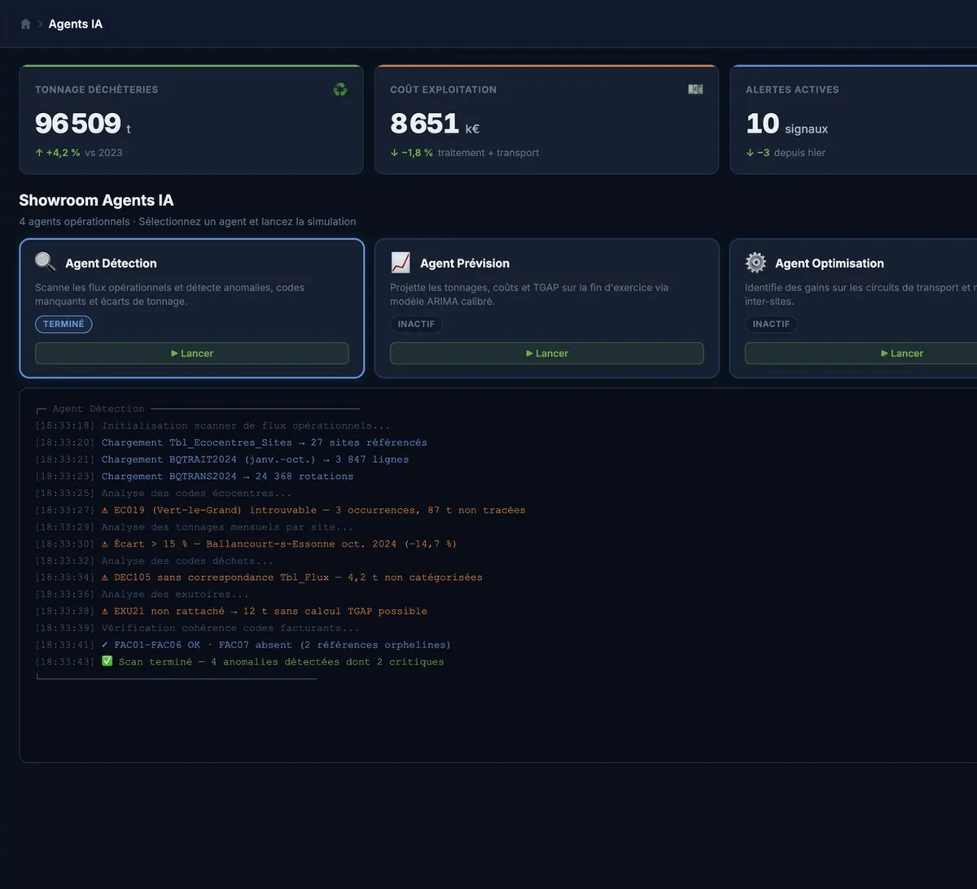Click the Agents IA breadcrumb

[76, 24]
